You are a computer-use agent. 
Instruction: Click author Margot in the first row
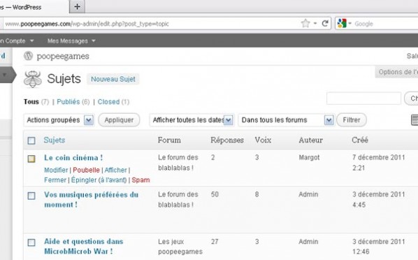tap(309, 157)
